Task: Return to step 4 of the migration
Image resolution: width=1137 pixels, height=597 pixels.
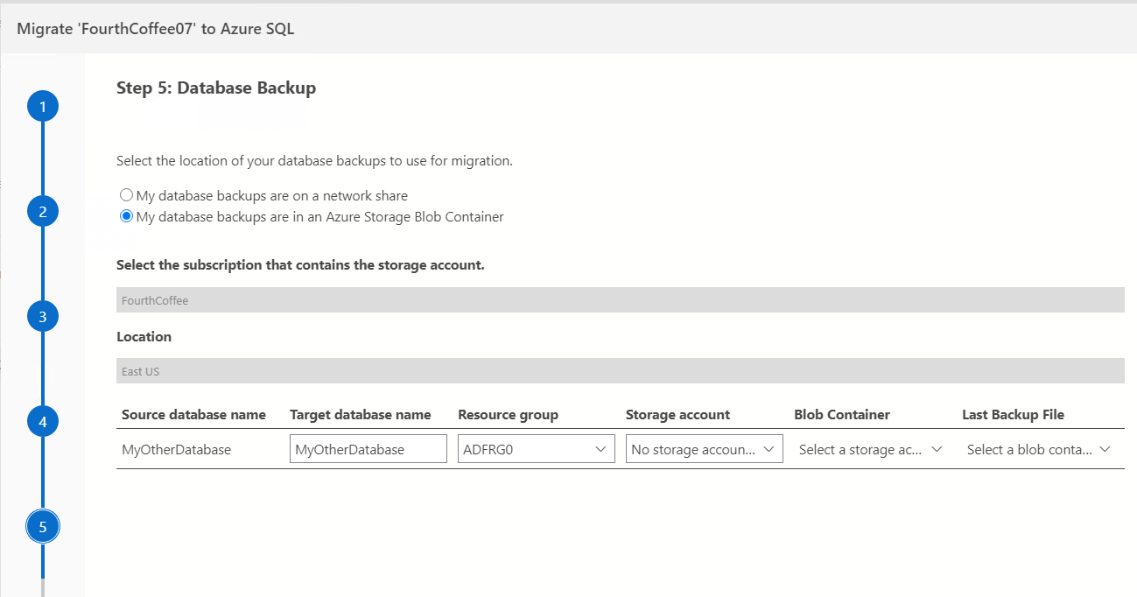Action: pos(42,422)
